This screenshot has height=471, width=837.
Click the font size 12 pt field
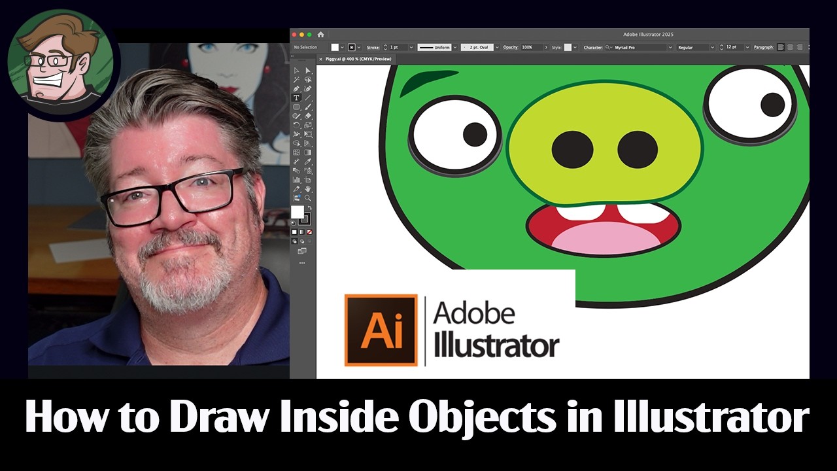pos(734,47)
